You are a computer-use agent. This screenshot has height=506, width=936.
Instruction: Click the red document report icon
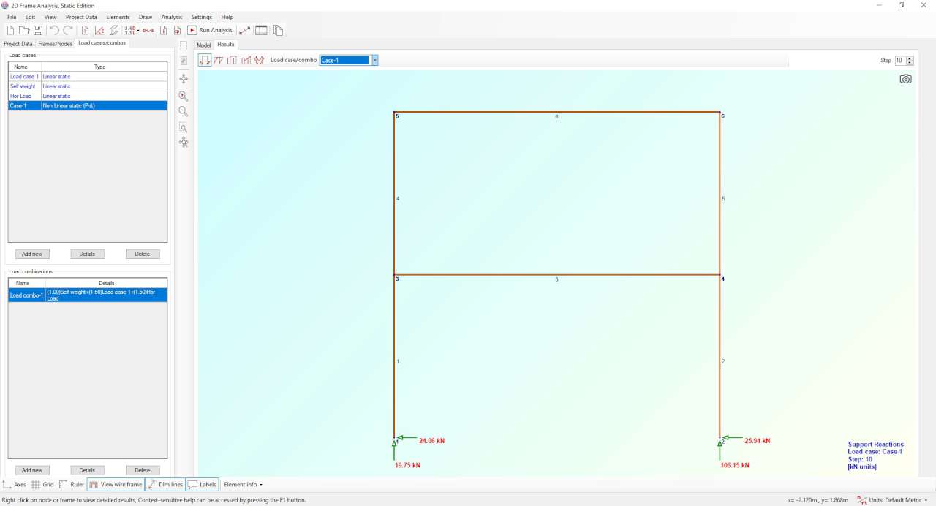click(x=177, y=30)
